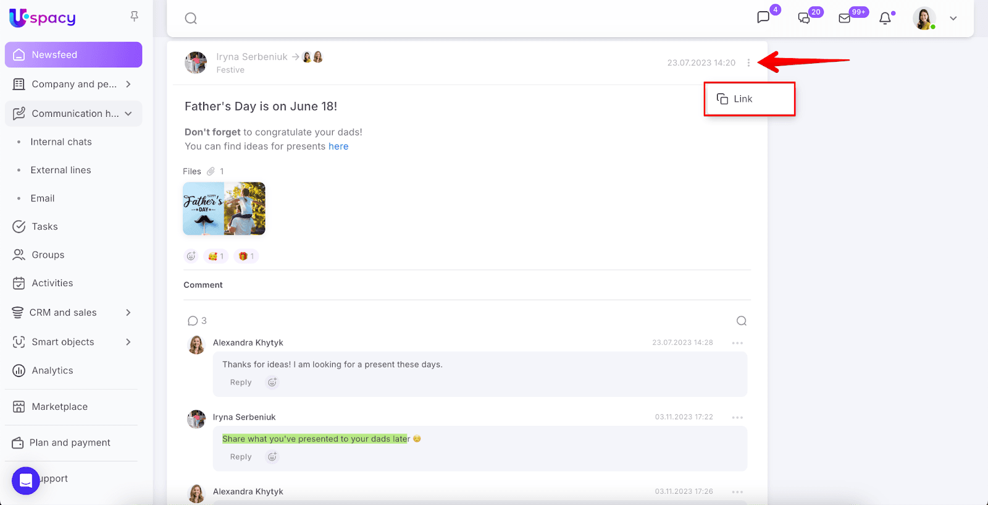Open options for Iryna's 17:22 comment
Image resolution: width=988 pixels, height=505 pixels.
tap(737, 417)
